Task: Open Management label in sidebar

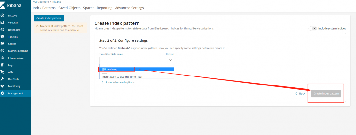Action: click(x=16, y=93)
